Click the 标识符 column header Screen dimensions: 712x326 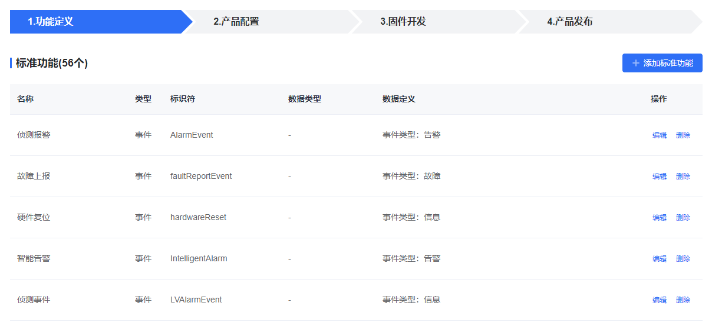pos(183,99)
